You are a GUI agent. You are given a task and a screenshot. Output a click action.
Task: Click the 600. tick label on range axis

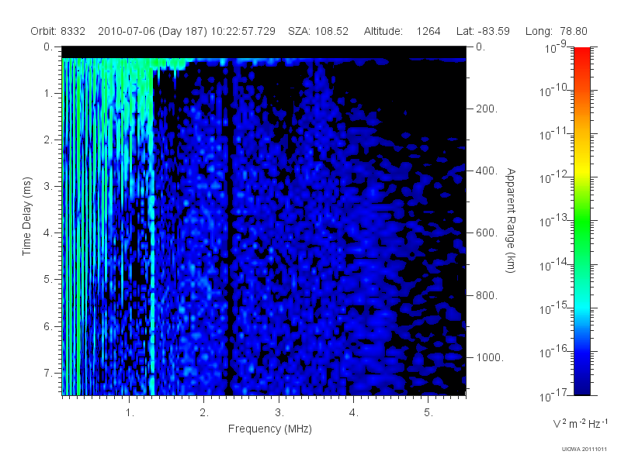click(487, 233)
